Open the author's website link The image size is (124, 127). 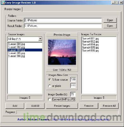(81, 120)
